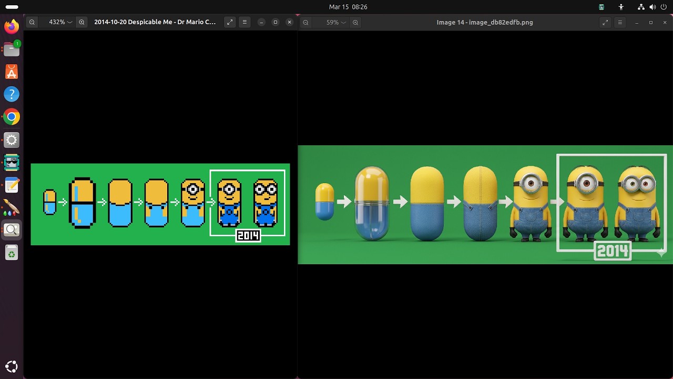Open the Trash from the dock

tap(12, 253)
